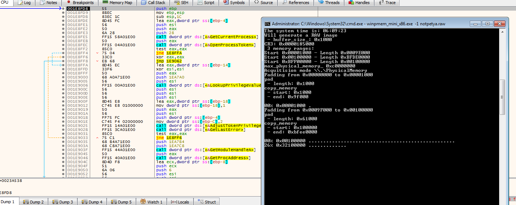Minimize the cmd.exe window
Image resolution: width=516 pixels, height=205 pixels.
(476, 23)
